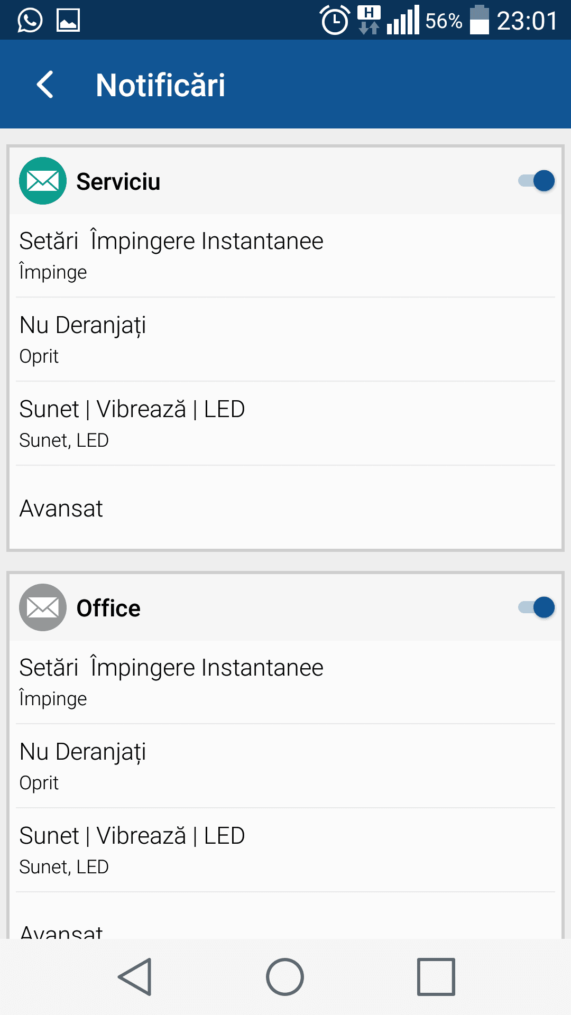Disable notifications for Serviciu account
The width and height of the screenshot is (571, 1015).
[537, 181]
